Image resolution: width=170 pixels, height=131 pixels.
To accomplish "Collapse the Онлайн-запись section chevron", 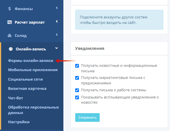I will 56,48.
